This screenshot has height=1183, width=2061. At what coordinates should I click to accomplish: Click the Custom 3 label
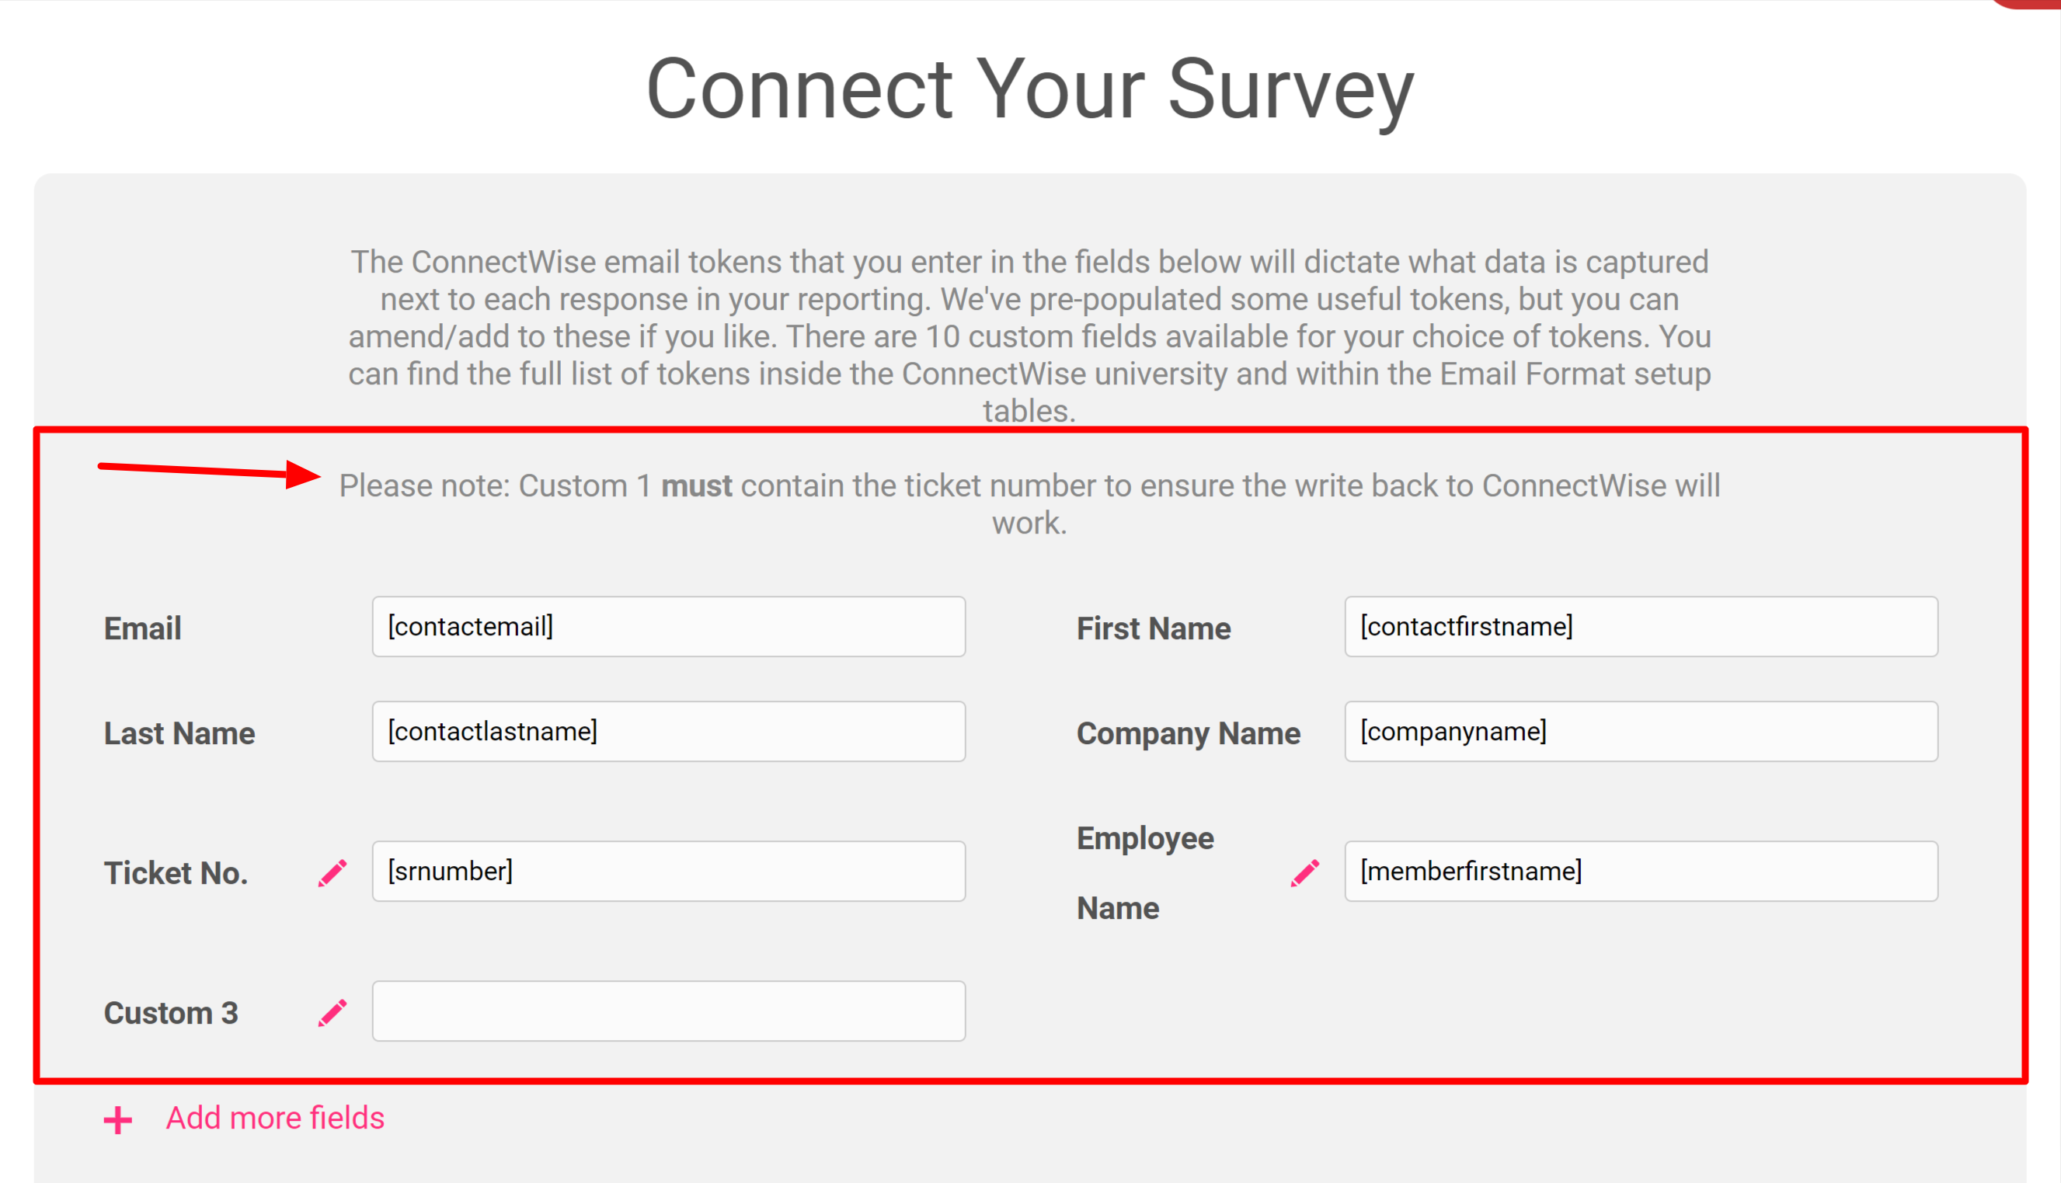pos(171,1012)
